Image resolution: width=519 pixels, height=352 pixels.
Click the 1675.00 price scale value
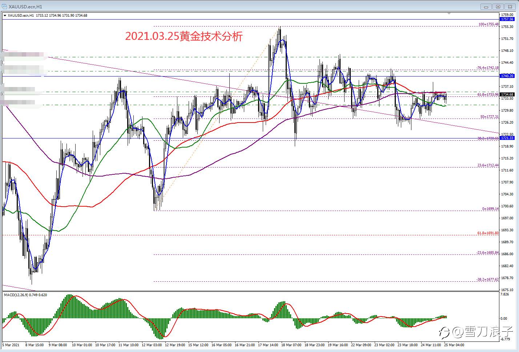click(507, 290)
